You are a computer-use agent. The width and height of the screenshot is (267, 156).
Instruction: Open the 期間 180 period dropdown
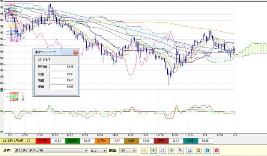[x=128, y=151]
